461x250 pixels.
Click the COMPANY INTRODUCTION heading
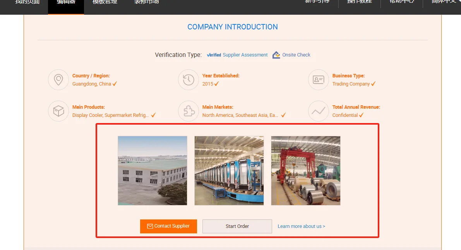[233, 27]
